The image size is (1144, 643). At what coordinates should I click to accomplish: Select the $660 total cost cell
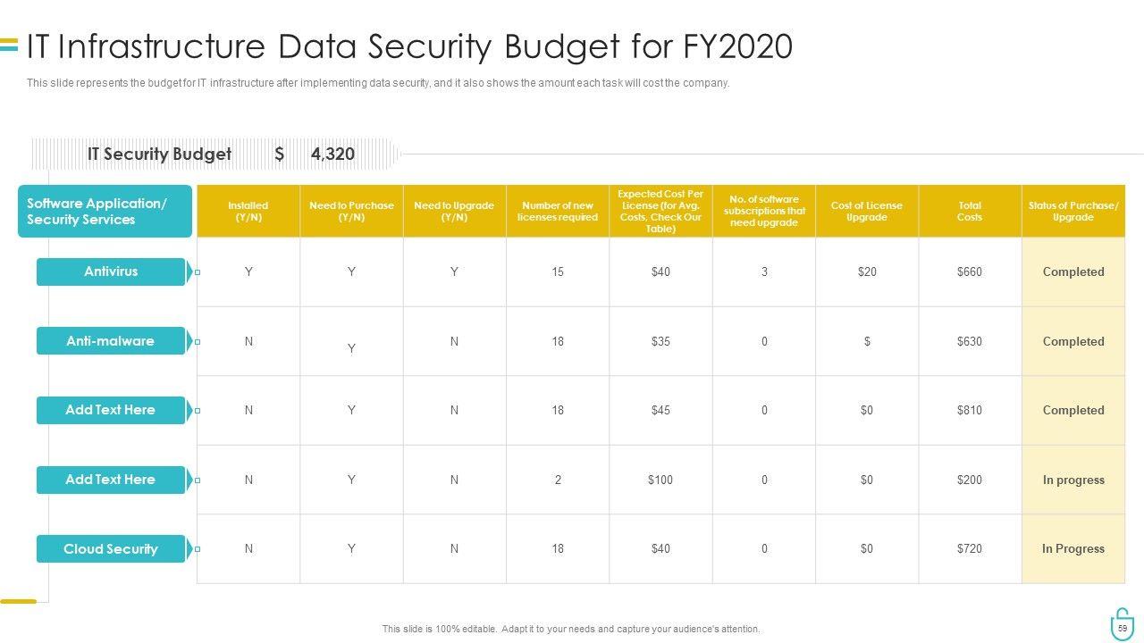pos(970,271)
